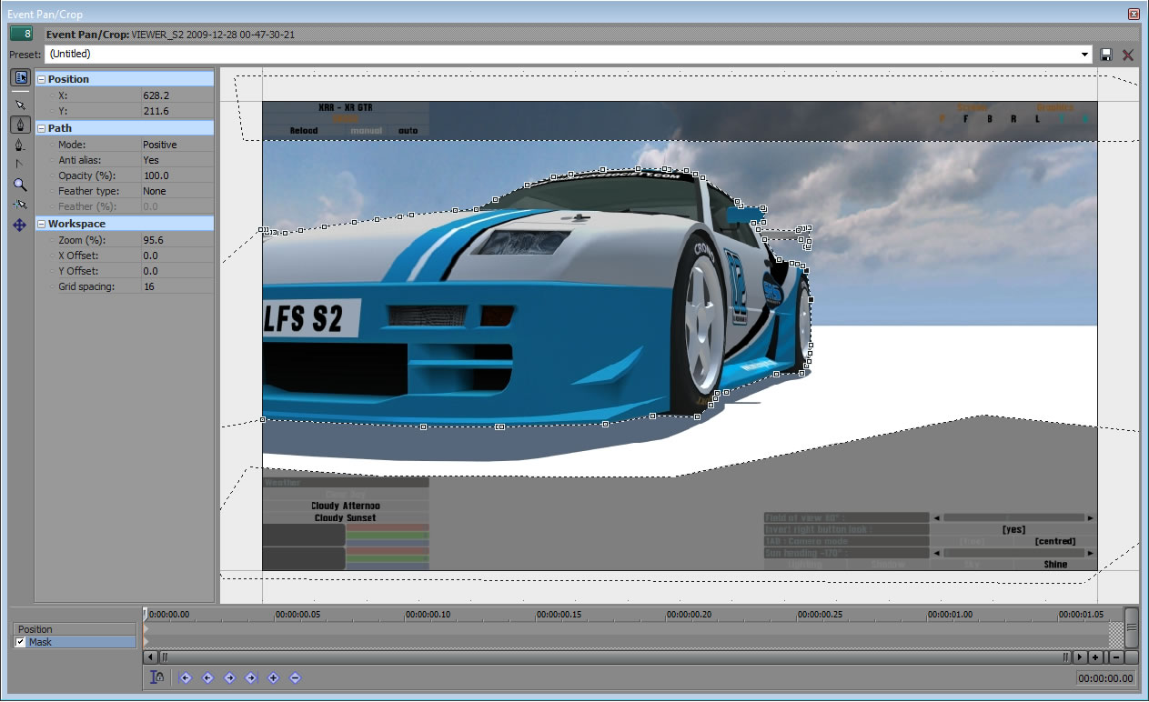Viewport: 1149px width, 702px height.
Task: Select the Position keyframe row
Action: point(75,629)
